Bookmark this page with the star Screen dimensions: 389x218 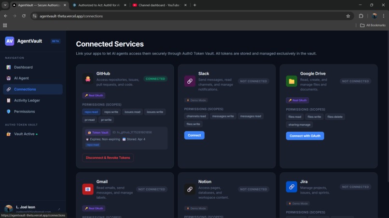[x=348, y=16]
